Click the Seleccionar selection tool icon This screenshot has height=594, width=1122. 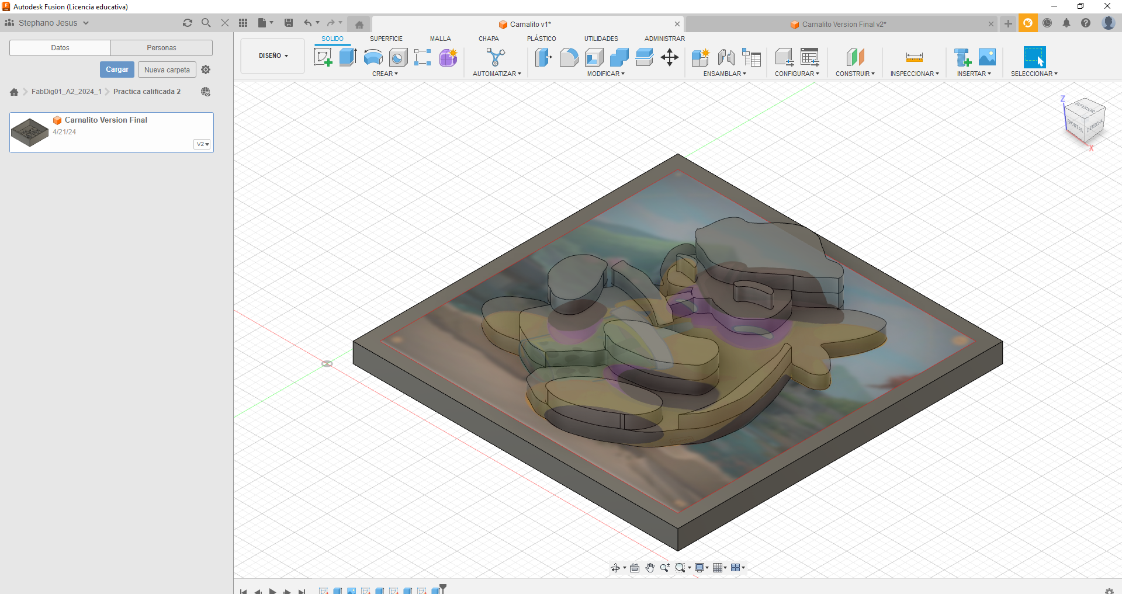(1034, 57)
